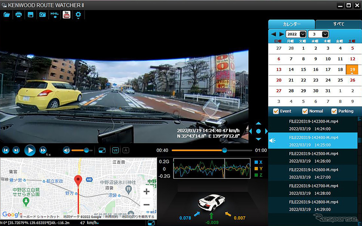The image size is (362, 226).
Task: Select file FILE220319-142300-M.mp4
Action: point(313,125)
